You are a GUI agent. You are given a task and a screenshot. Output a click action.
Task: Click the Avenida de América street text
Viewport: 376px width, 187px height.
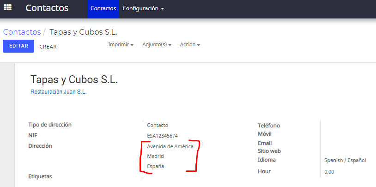[x=170, y=146]
